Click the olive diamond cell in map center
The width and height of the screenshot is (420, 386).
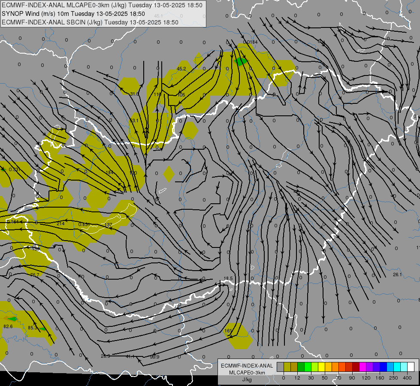tap(169, 174)
